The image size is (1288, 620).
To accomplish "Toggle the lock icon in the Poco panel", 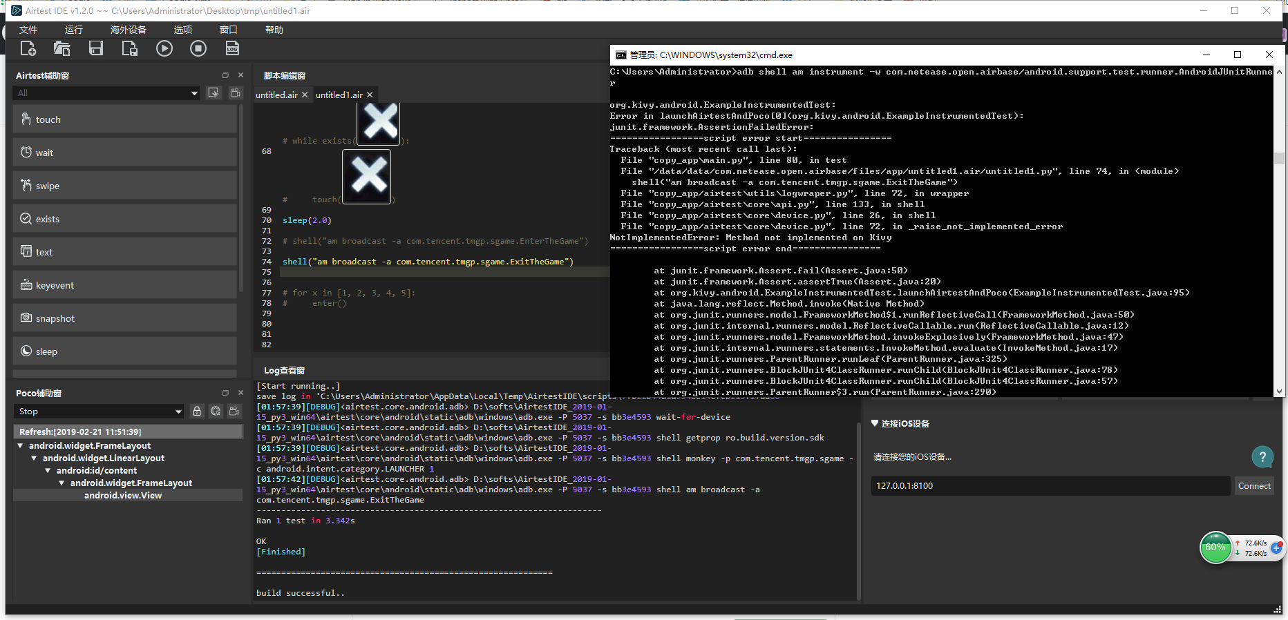I will [x=197, y=411].
